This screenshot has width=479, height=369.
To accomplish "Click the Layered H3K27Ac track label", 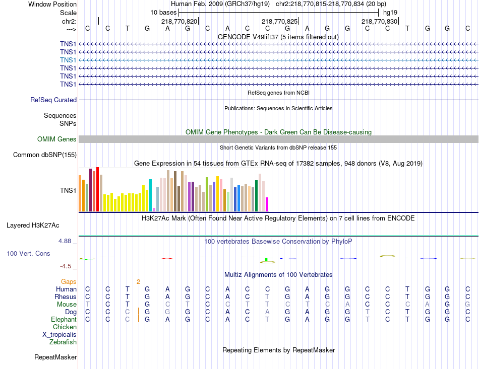I will coord(33,226).
